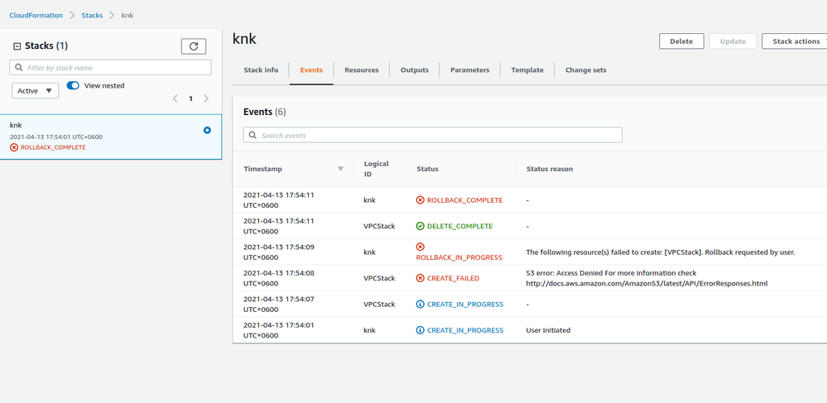
Task: Click timestamp 17:54:09 in events table
Action: pos(278,252)
